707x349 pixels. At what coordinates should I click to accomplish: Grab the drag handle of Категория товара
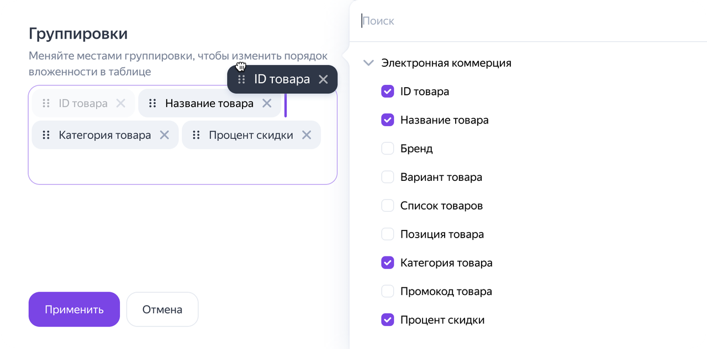tap(46, 135)
